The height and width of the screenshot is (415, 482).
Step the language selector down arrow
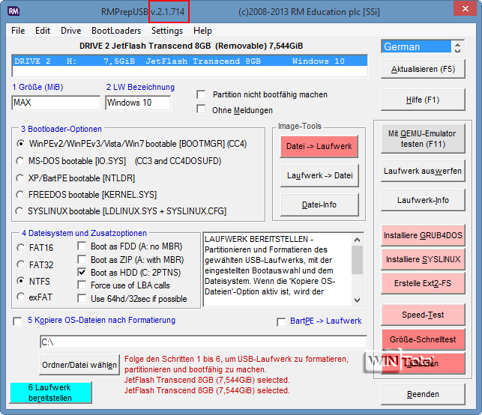(457, 50)
